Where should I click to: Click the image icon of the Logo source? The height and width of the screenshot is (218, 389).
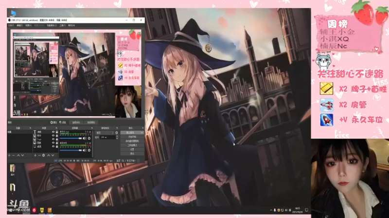coord(35,139)
